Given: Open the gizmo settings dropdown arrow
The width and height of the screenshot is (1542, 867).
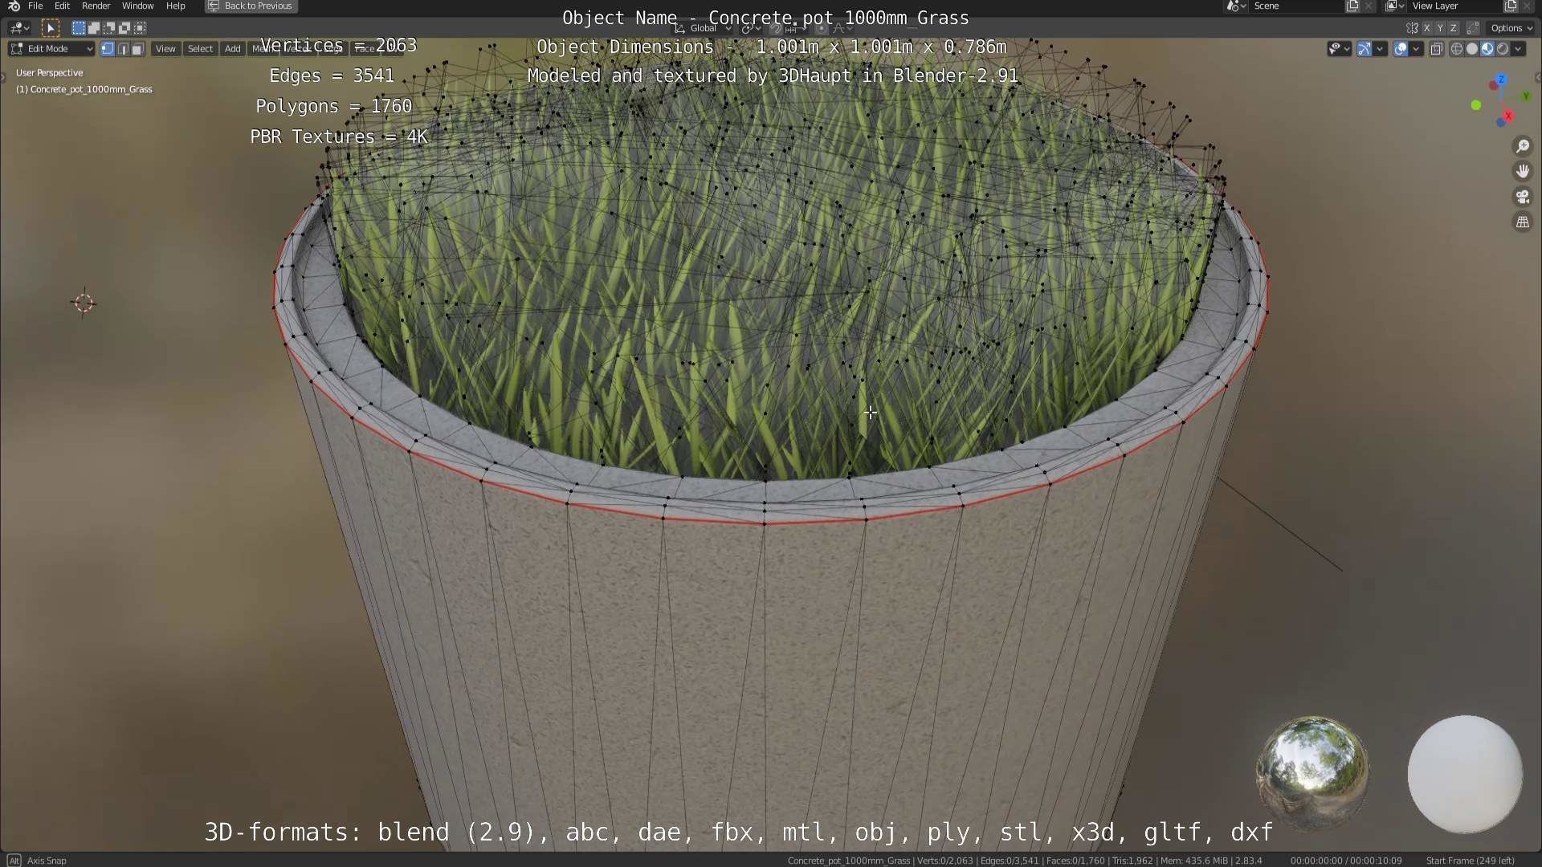Looking at the screenshot, I should tap(1380, 49).
